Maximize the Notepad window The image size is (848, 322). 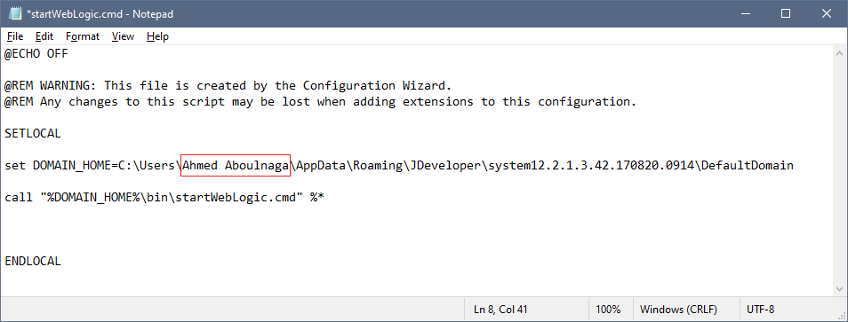(786, 14)
